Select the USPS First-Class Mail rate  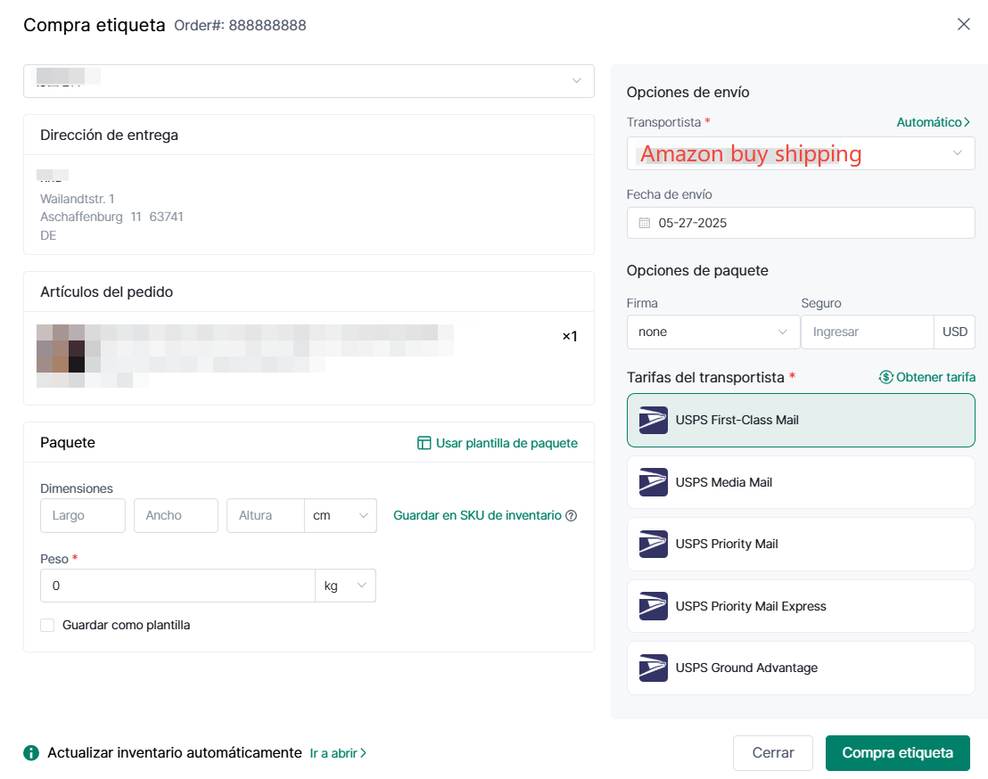pos(801,420)
